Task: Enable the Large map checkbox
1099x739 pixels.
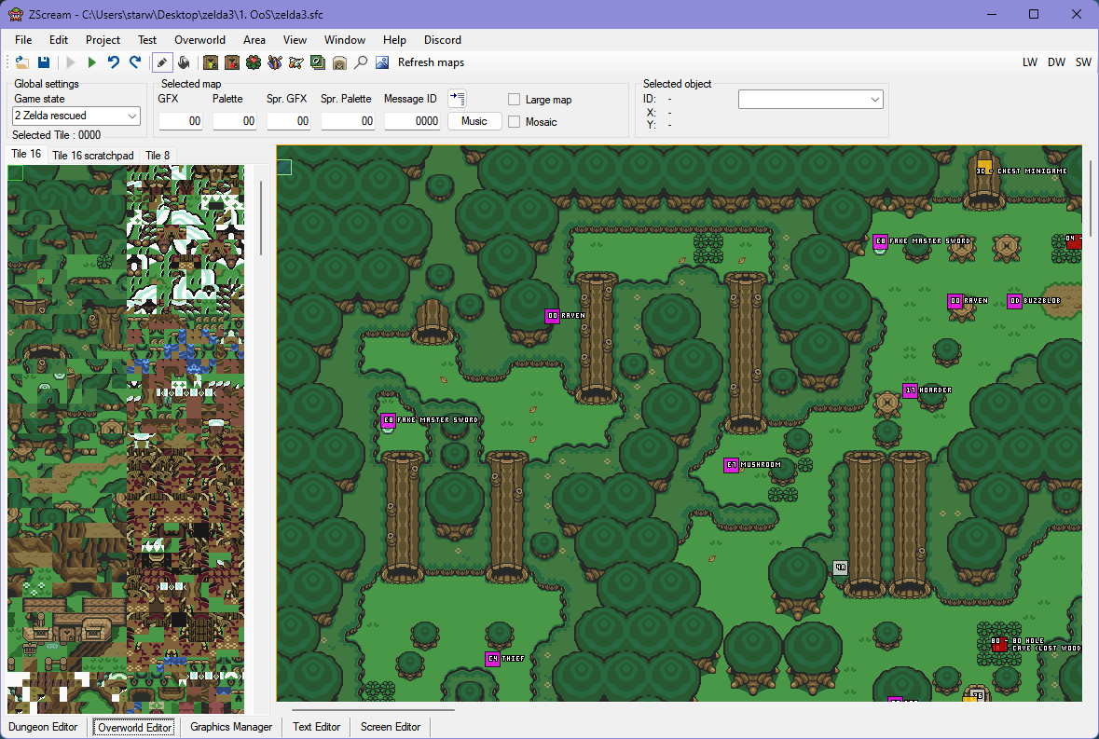Action: point(514,100)
